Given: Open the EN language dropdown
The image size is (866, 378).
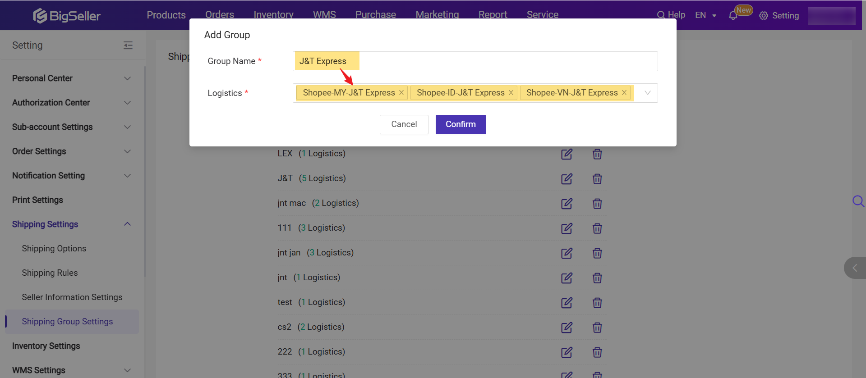Looking at the screenshot, I should (x=705, y=15).
